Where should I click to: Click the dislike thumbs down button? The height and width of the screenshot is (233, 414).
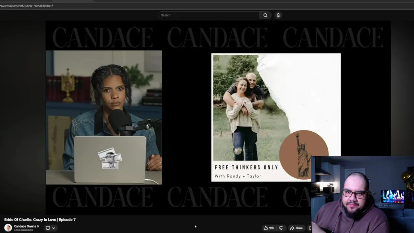(x=281, y=228)
